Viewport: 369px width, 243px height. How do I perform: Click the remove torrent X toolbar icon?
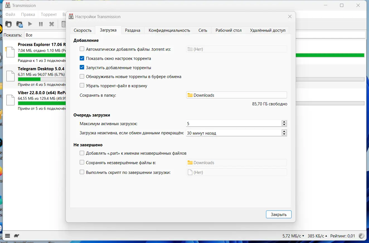click(x=52, y=24)
